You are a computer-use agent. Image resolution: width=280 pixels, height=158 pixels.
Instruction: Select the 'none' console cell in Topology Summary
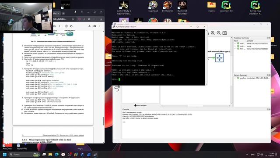click(x=249, y=46)
